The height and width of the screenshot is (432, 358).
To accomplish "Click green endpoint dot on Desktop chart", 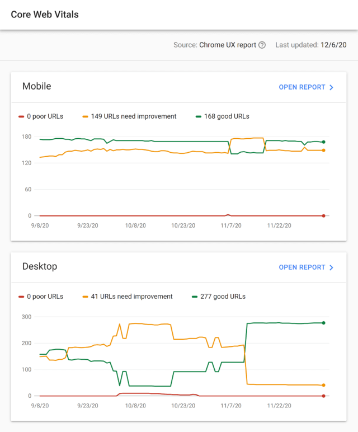I will pyautogui.click(x=323, y=323).
